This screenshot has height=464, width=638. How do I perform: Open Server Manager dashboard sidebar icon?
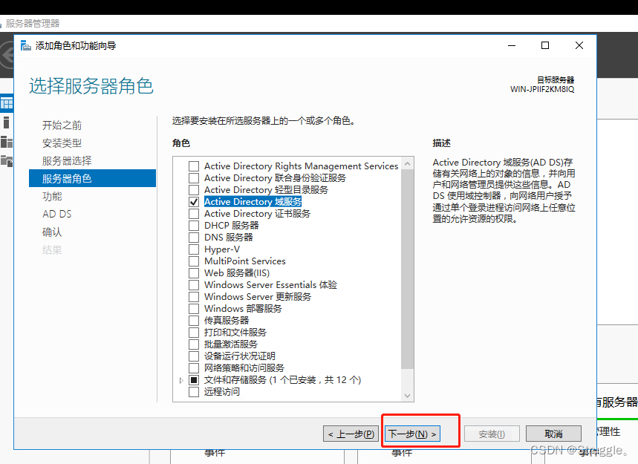[7, 104]
